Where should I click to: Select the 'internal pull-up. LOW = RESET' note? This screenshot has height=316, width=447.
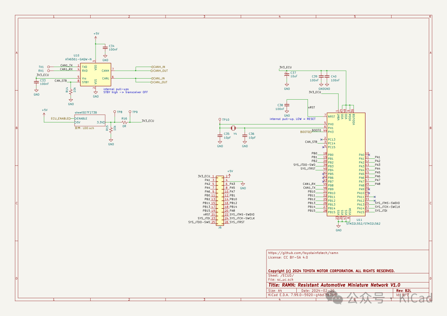(293, 119)
